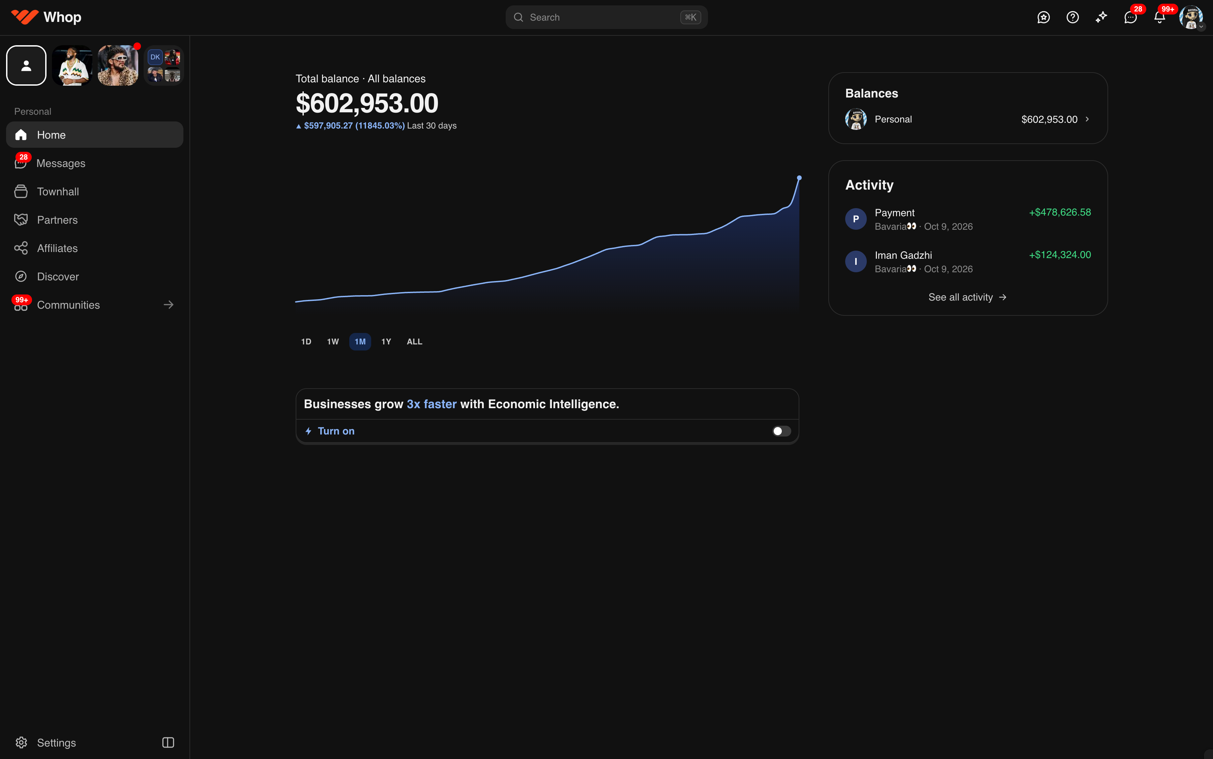
Task: Expand Communities arrow in sidebar
Action: tap(169, 305)
